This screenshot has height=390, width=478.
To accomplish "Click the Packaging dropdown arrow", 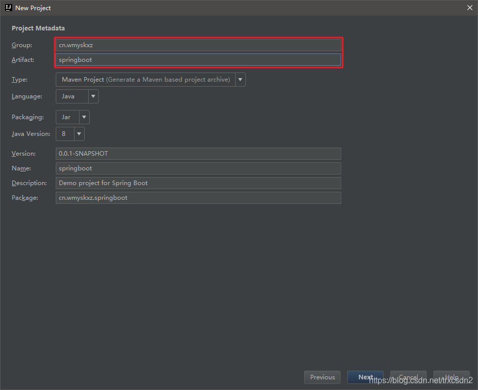I will point(84,117).
